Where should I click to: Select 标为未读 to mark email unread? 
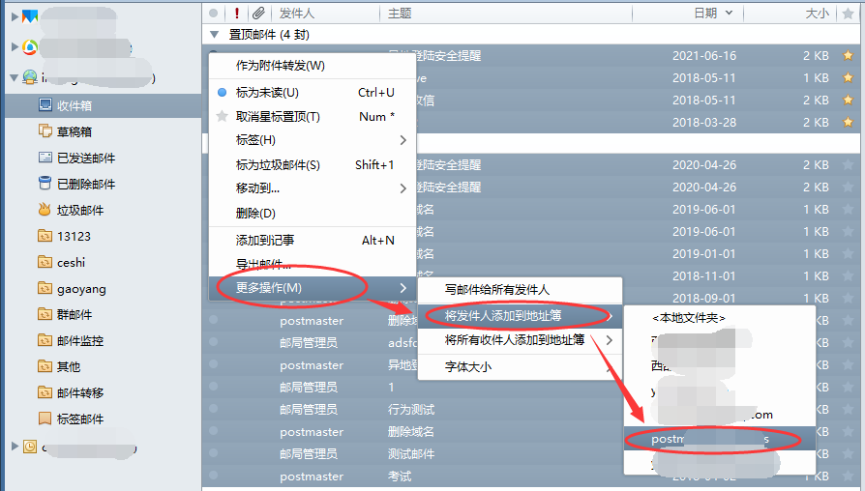pos(267,93)
